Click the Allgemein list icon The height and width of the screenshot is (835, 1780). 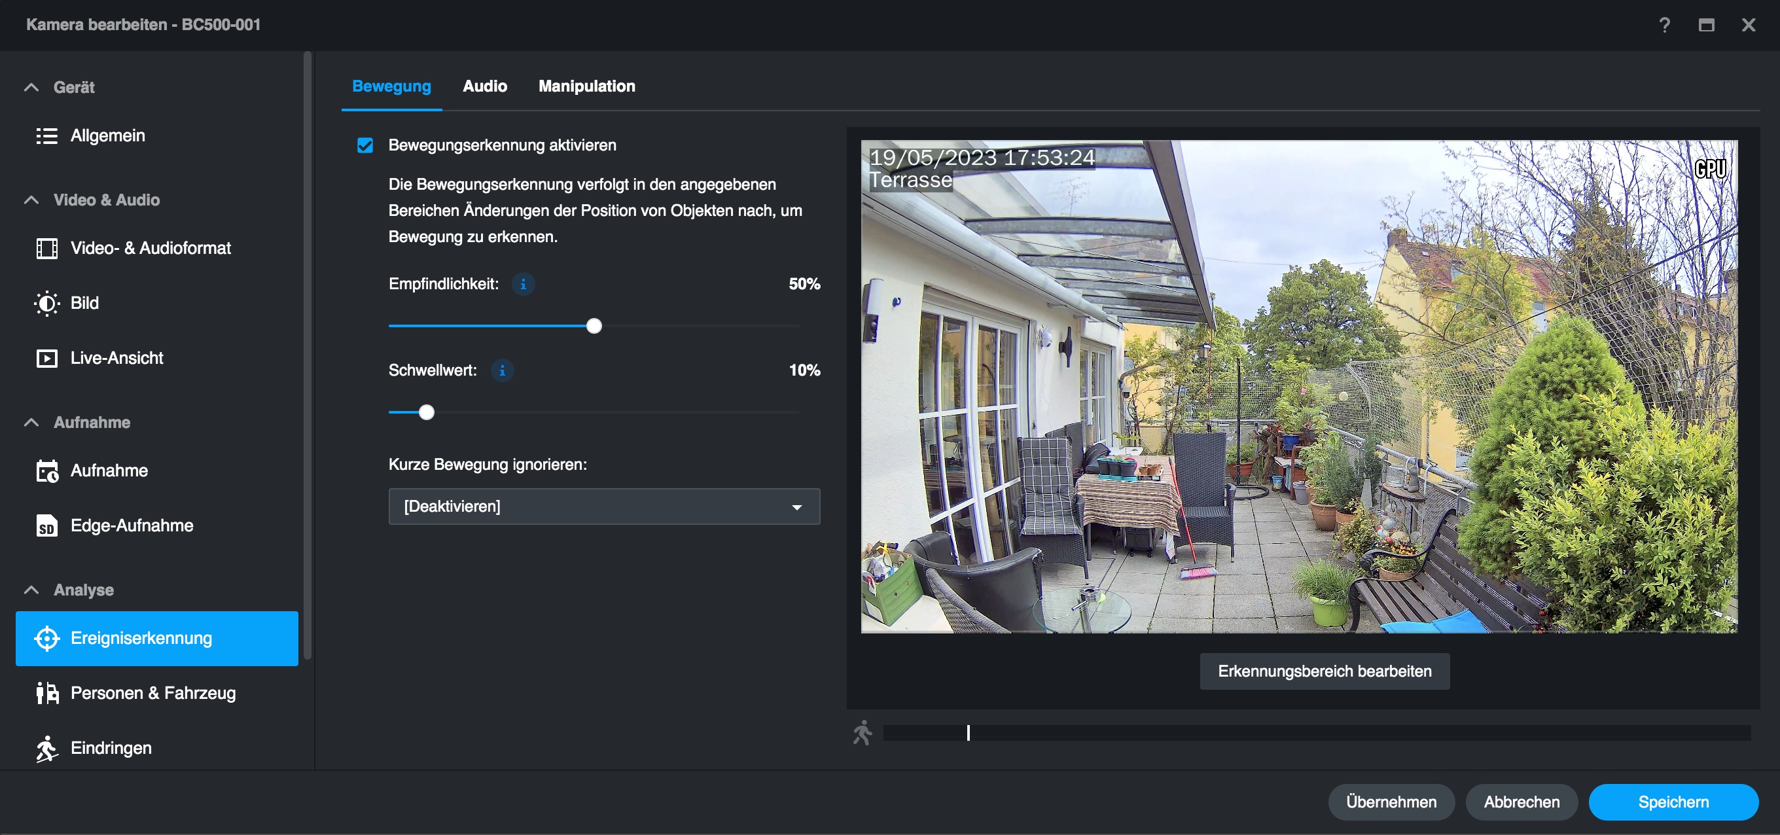[x=46, y=135]
